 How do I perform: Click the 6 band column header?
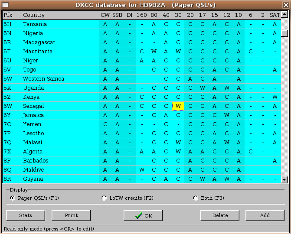(251, 15)
